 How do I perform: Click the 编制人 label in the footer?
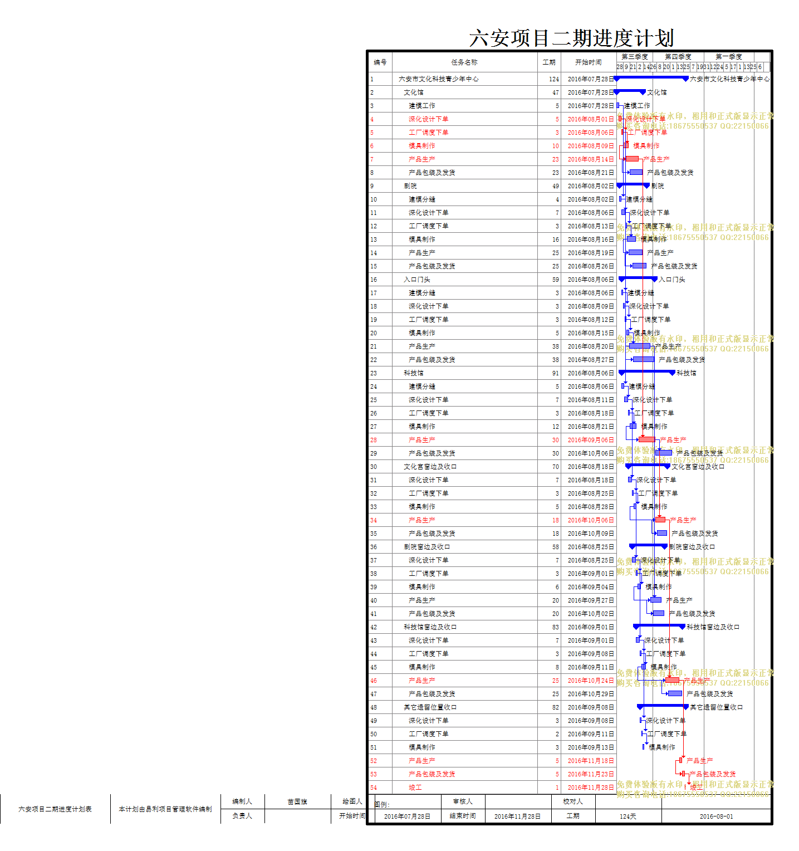click(242, 801)
